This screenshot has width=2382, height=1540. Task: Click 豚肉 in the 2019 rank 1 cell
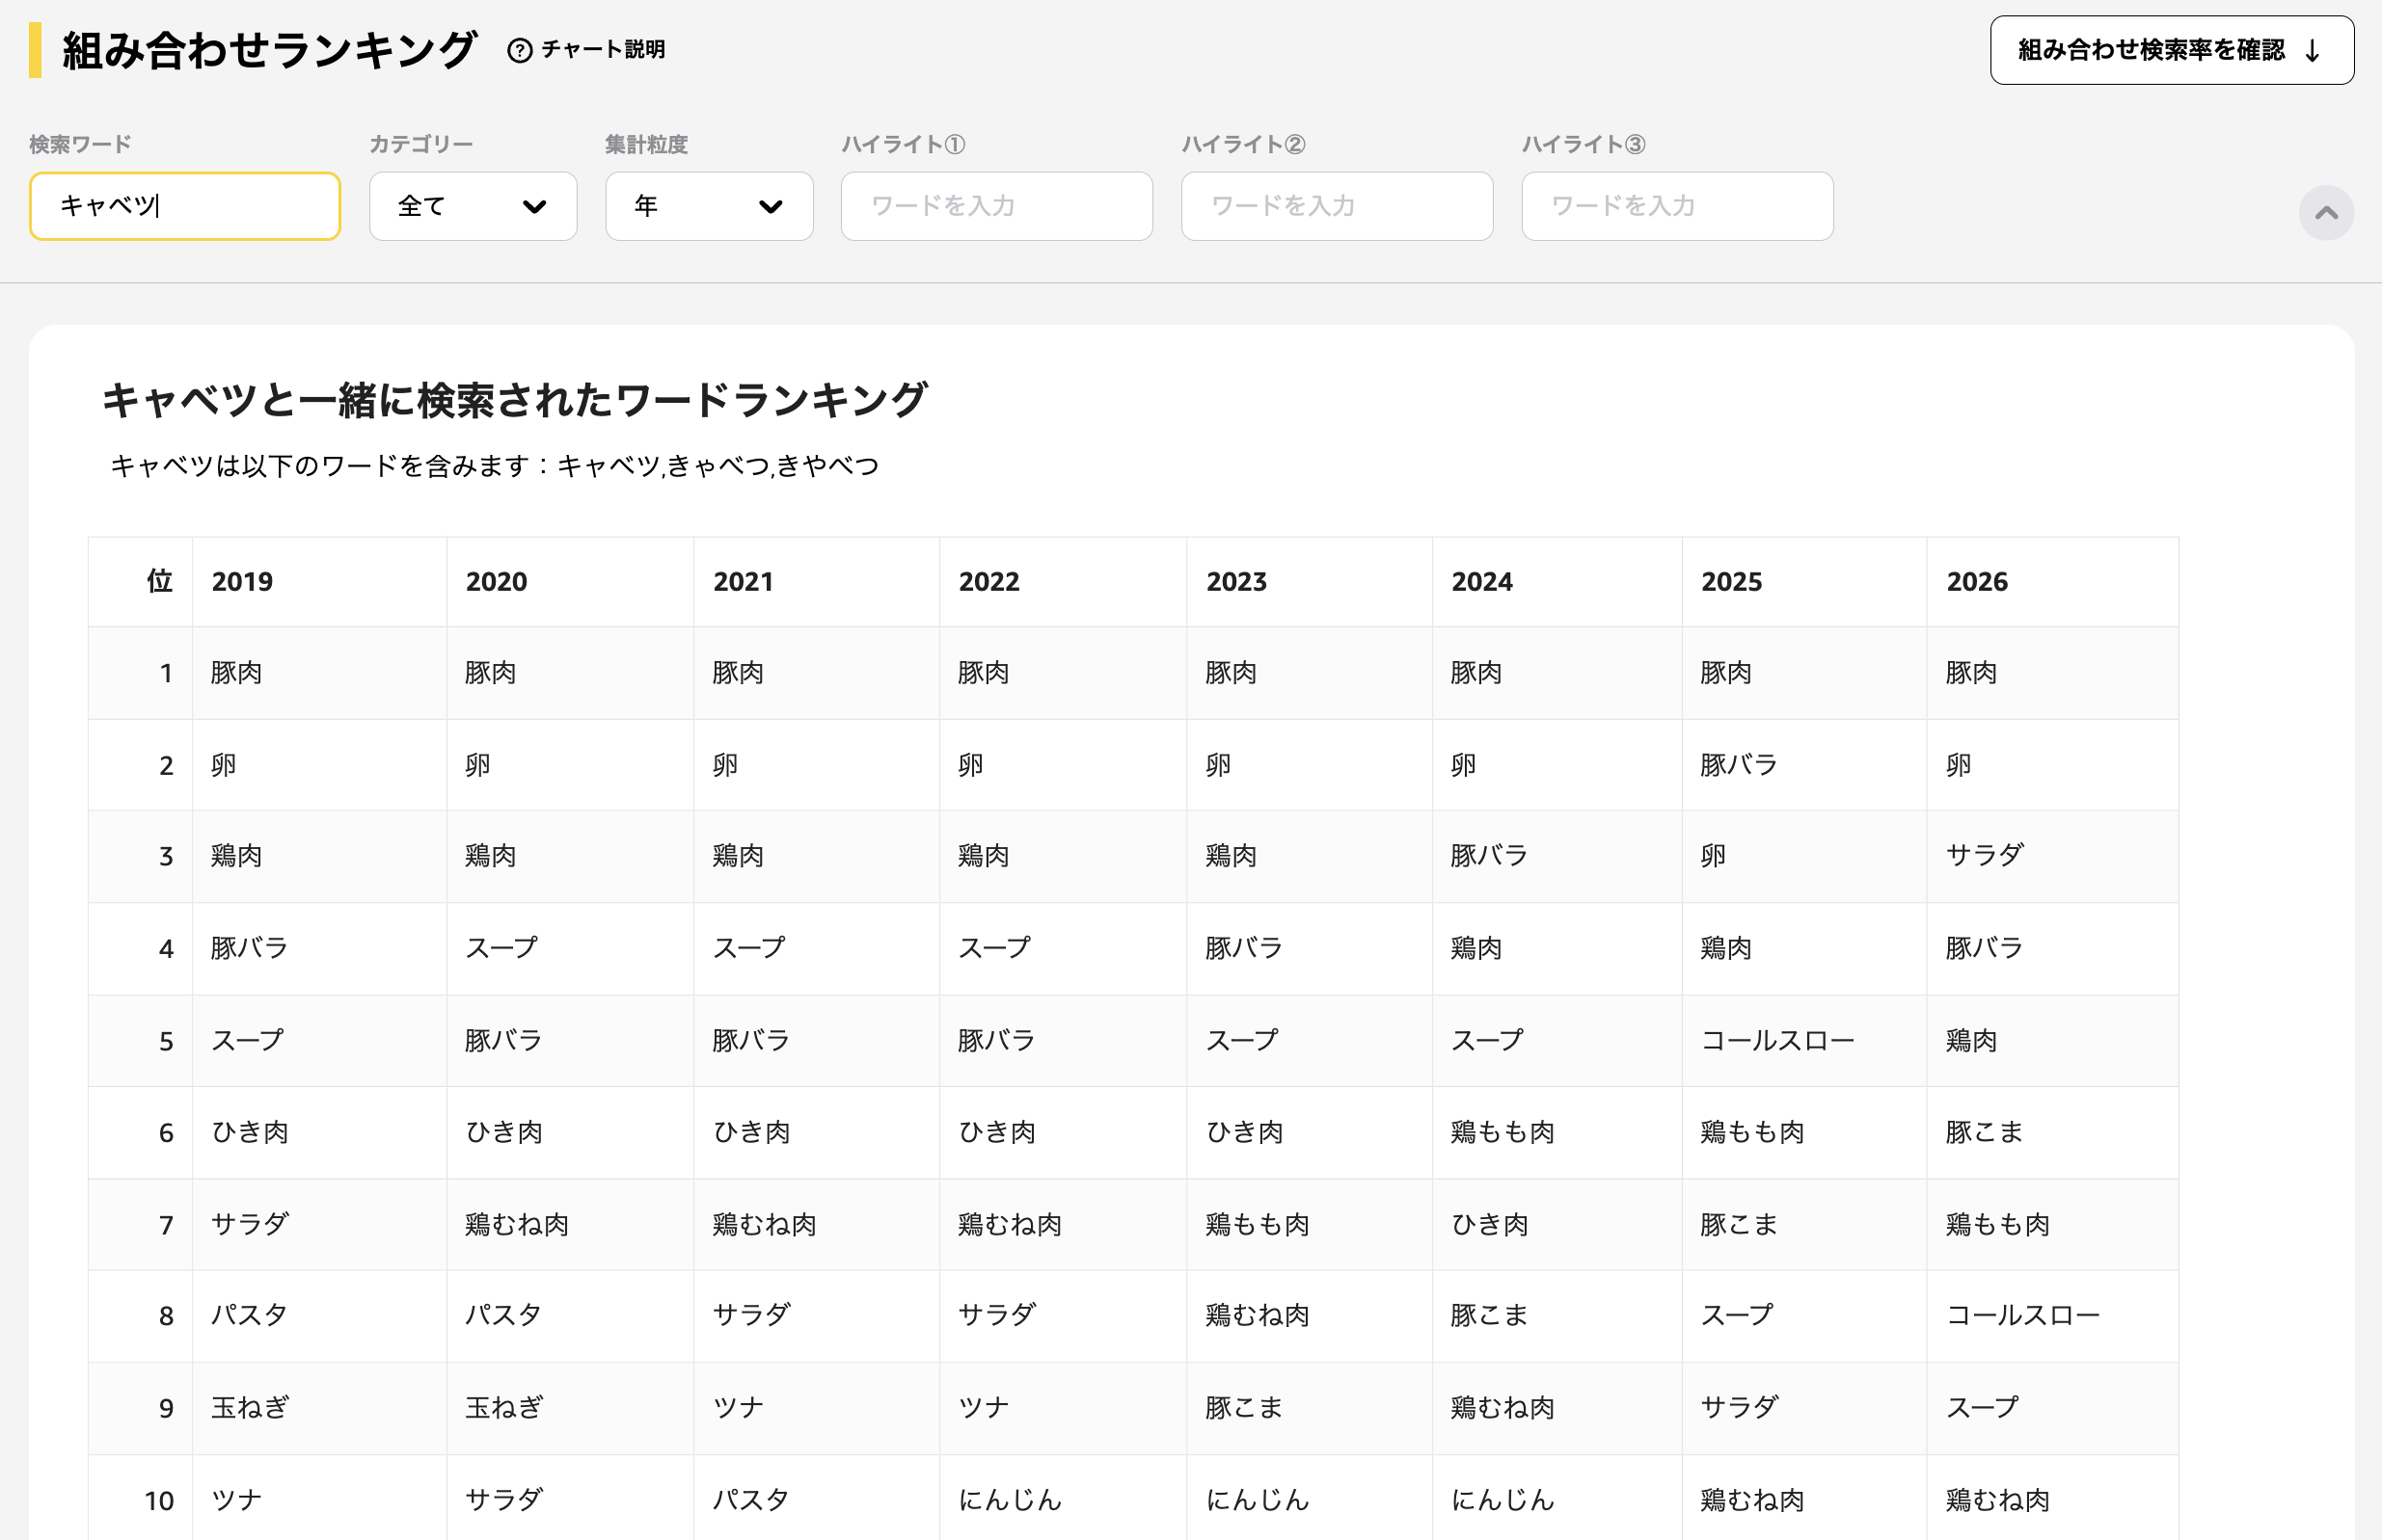[237, 673]
